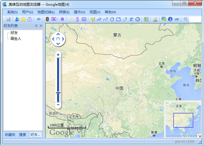204x146 pixels.
Task: Click the zoom slider handle
Action: 58,93
